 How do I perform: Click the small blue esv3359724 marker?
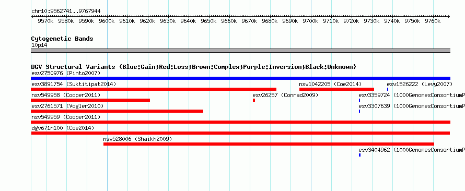pos(359,100)
